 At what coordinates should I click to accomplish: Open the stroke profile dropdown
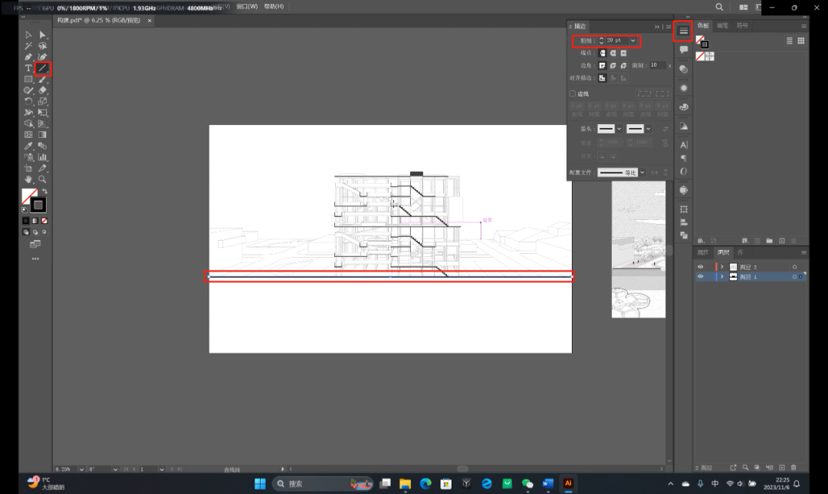pyautogui.click(x=642, y=173)
